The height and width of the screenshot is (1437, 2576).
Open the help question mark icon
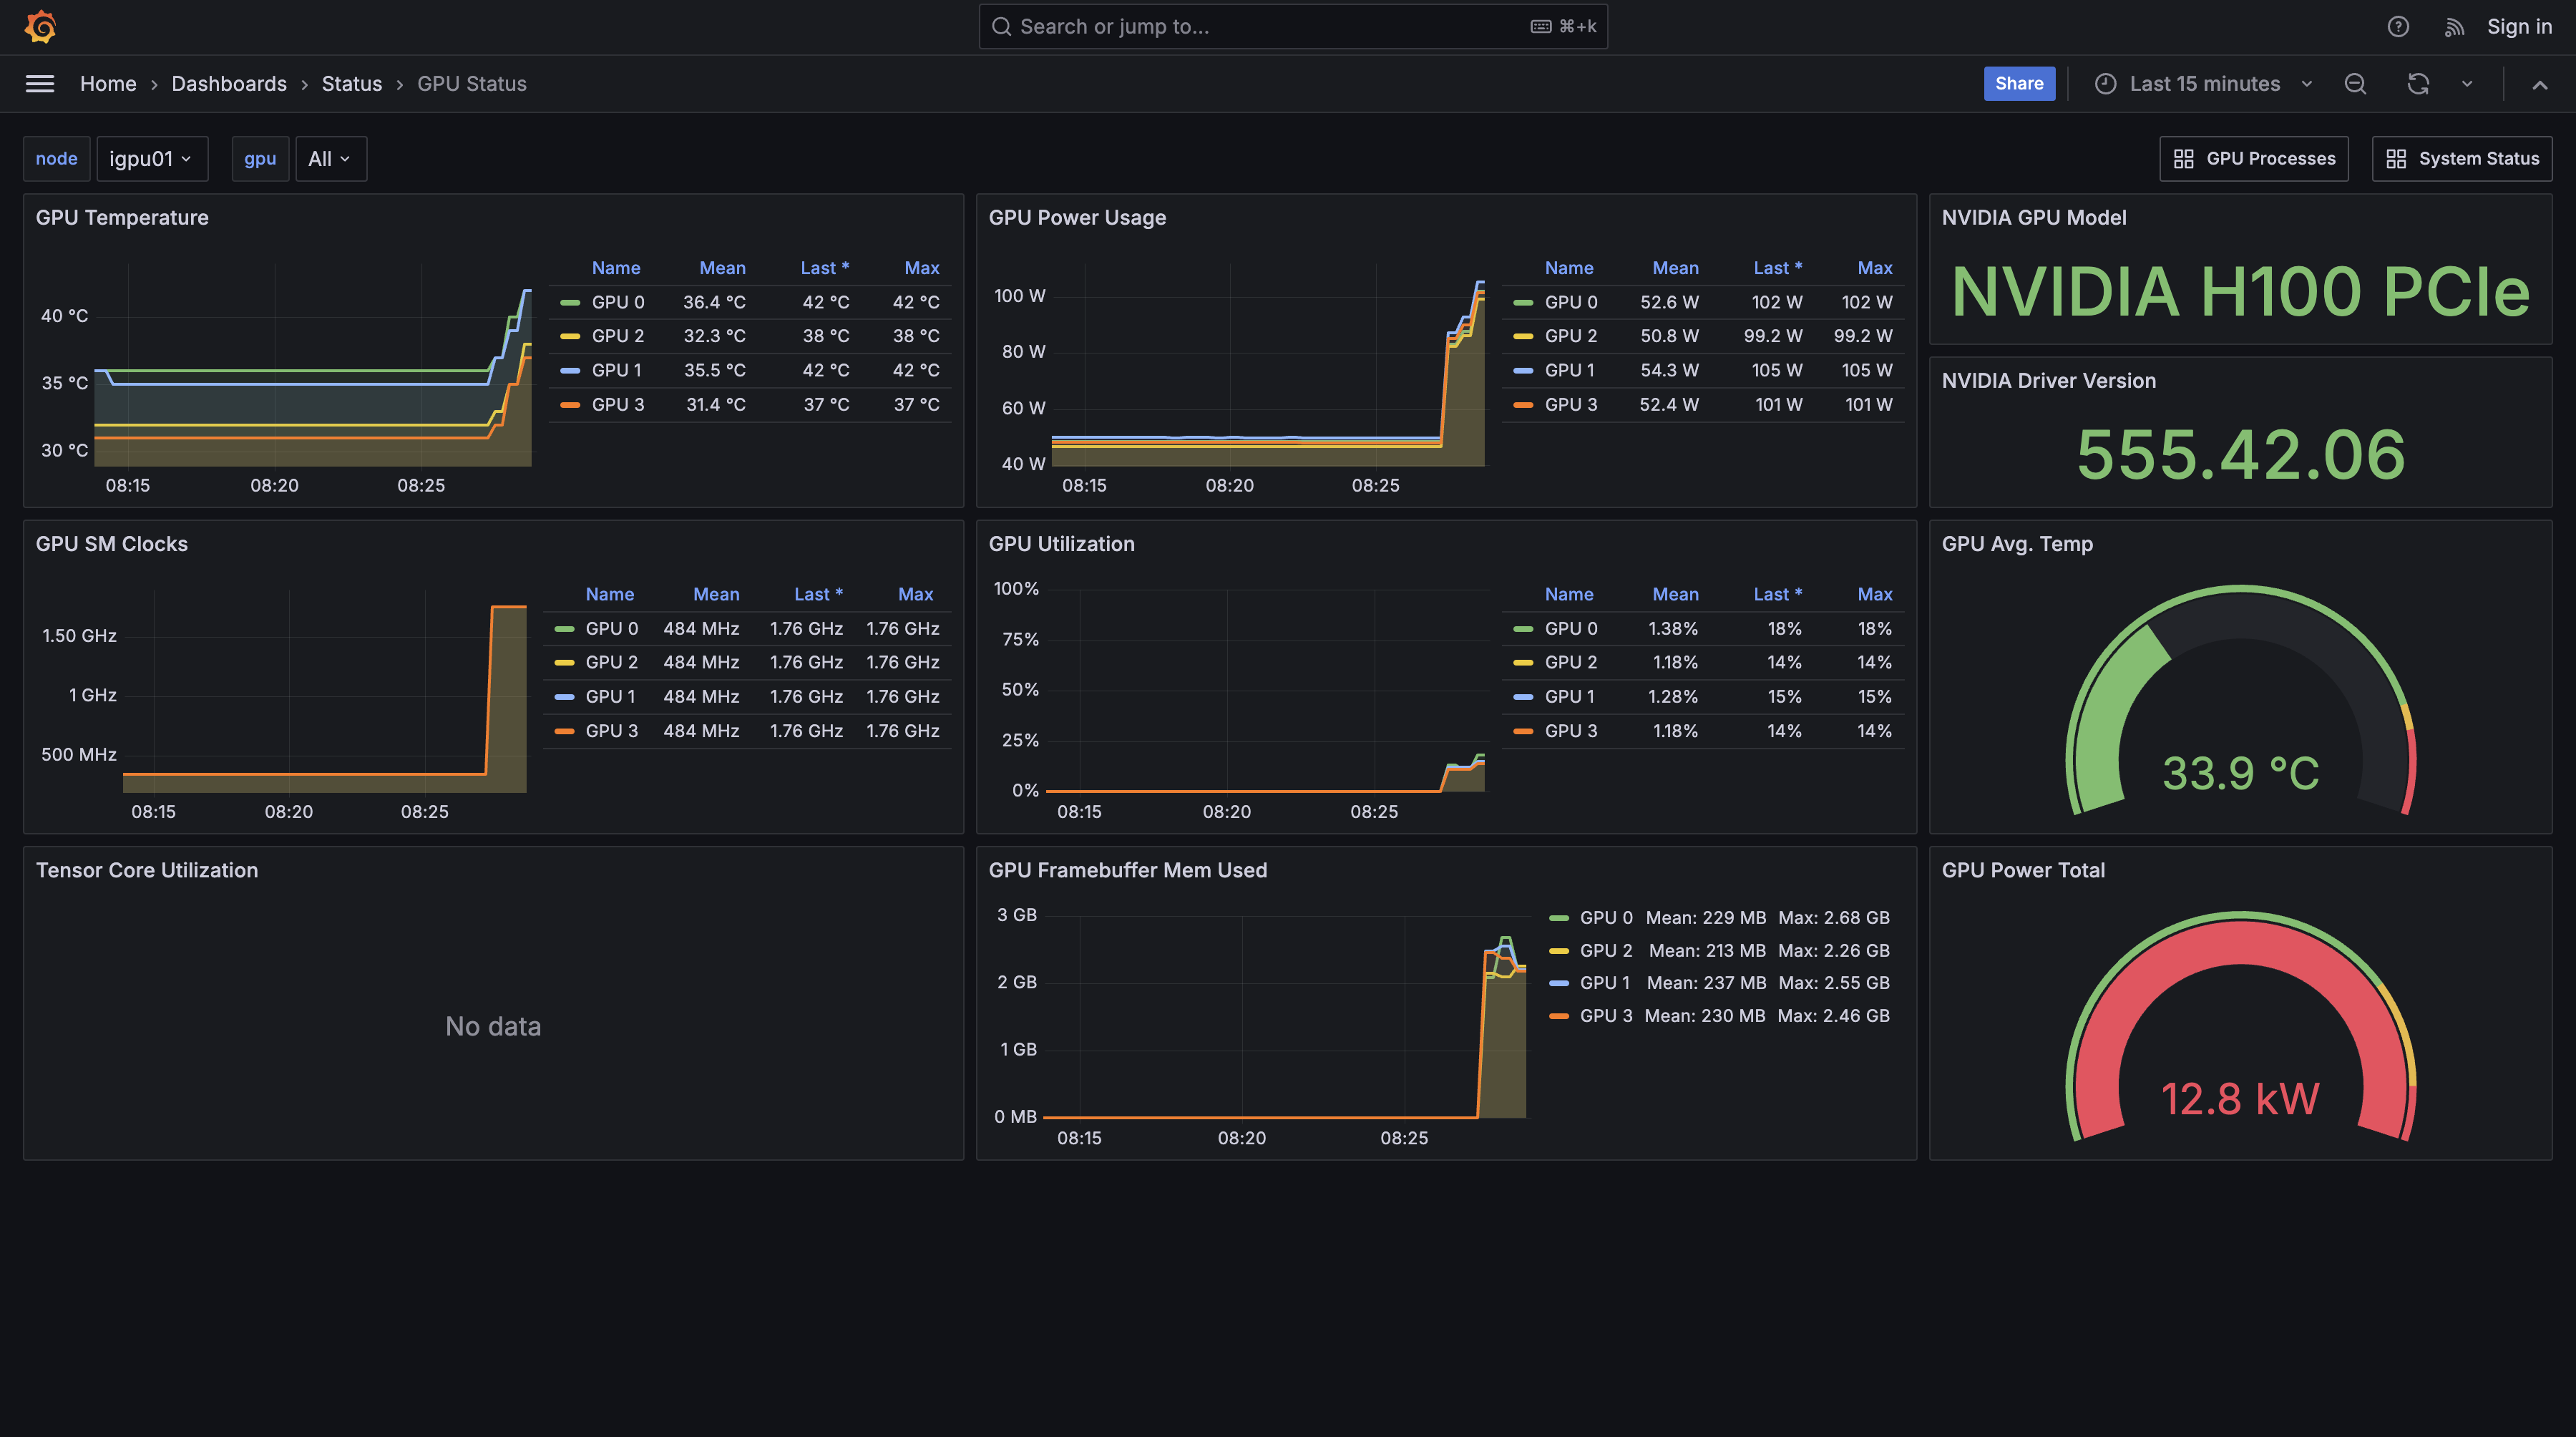click(x=2397, y=27)
